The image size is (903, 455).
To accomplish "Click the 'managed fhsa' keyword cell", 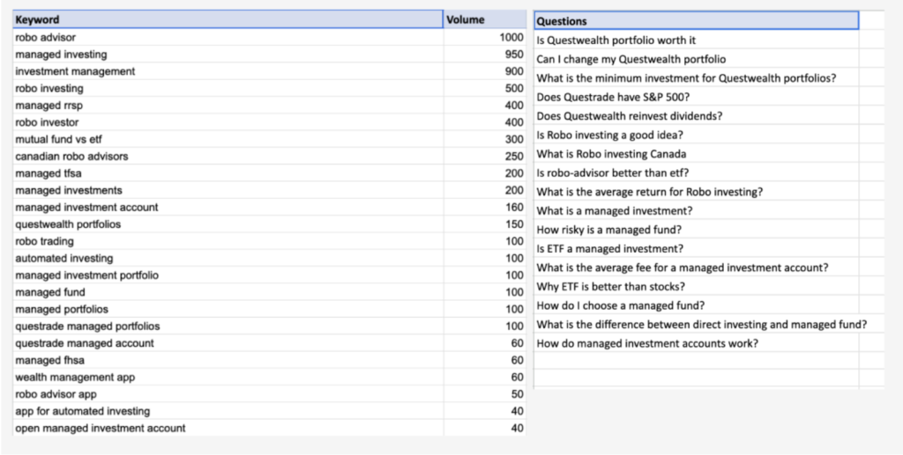I will (228, 360).
